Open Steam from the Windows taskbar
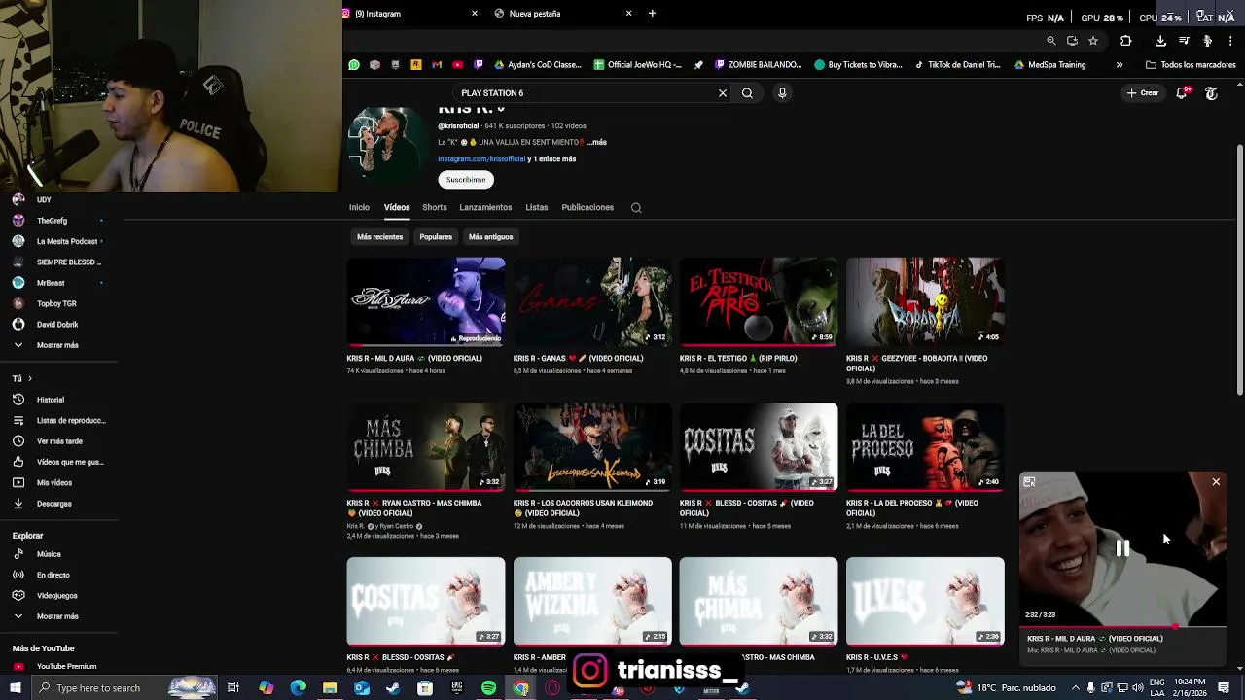Screen dimensions: 1245x700 (393, 688)
